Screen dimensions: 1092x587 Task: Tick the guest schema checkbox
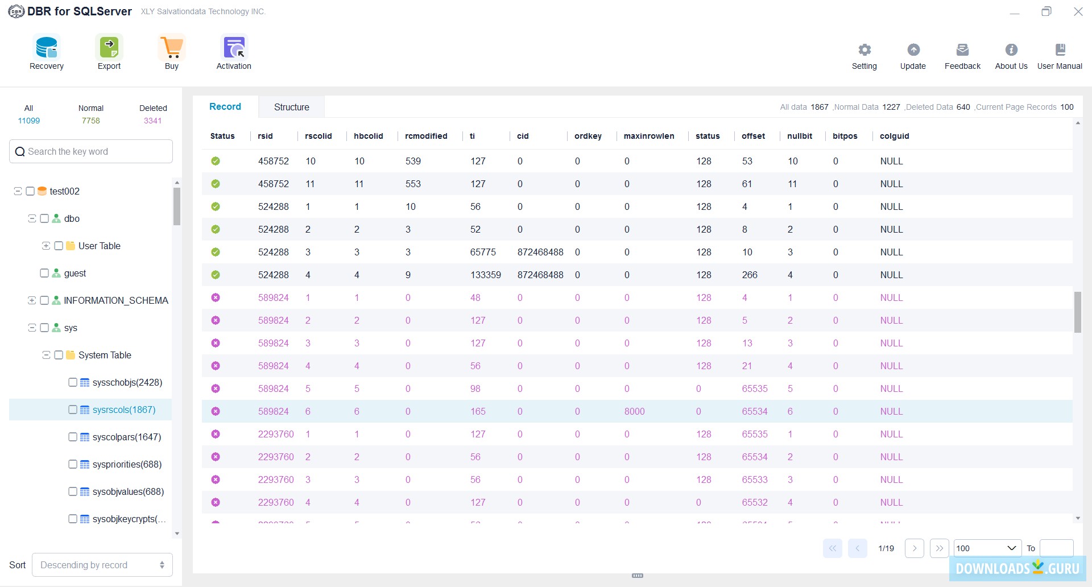coord(44,273)
